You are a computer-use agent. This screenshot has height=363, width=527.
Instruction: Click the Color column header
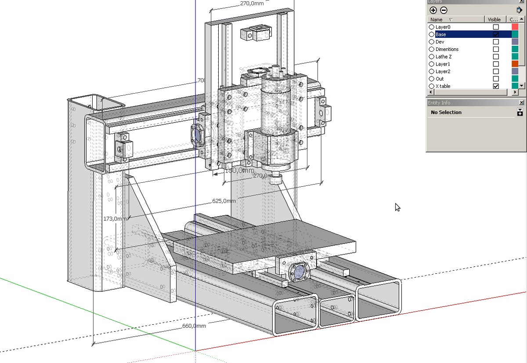point(513,20)
